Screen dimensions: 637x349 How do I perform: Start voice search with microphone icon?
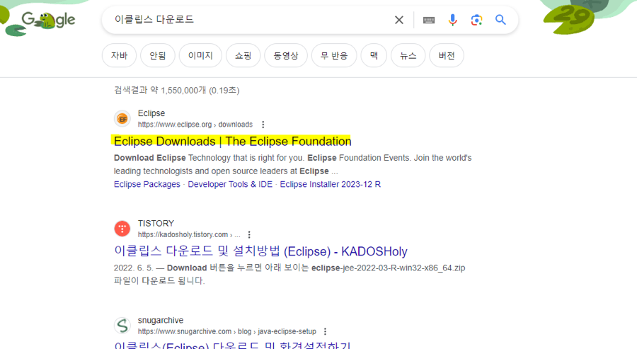(452, 20)
